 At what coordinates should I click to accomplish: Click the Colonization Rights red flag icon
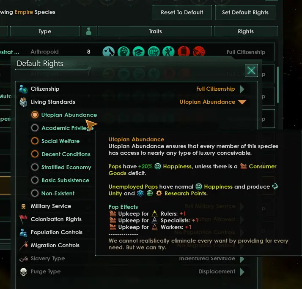click(x=23, y=219)
